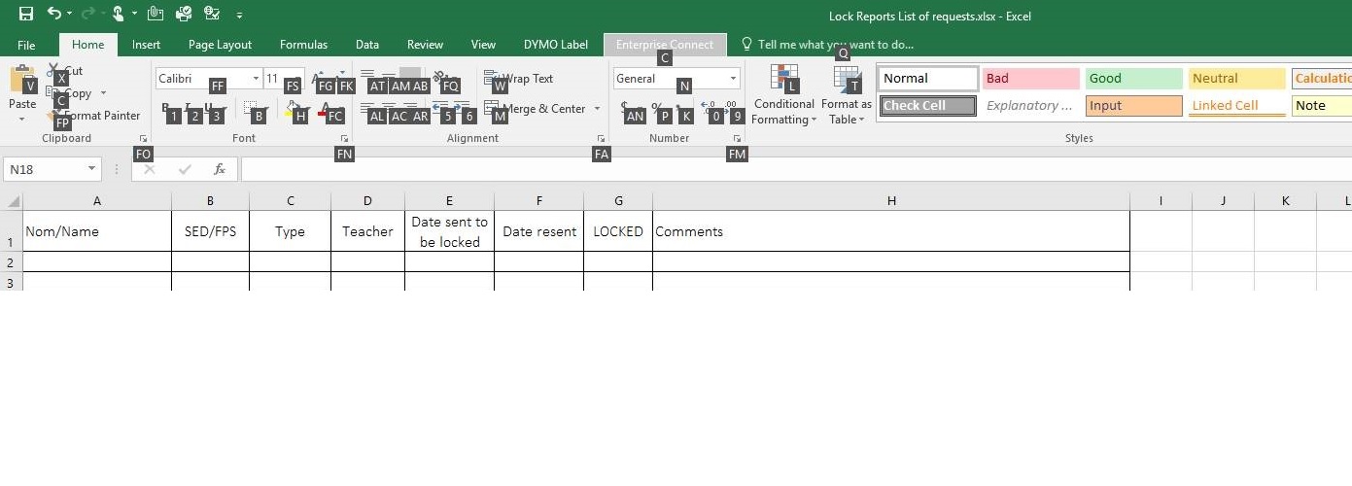Click the Select All corner triangle

pos(13,201)
